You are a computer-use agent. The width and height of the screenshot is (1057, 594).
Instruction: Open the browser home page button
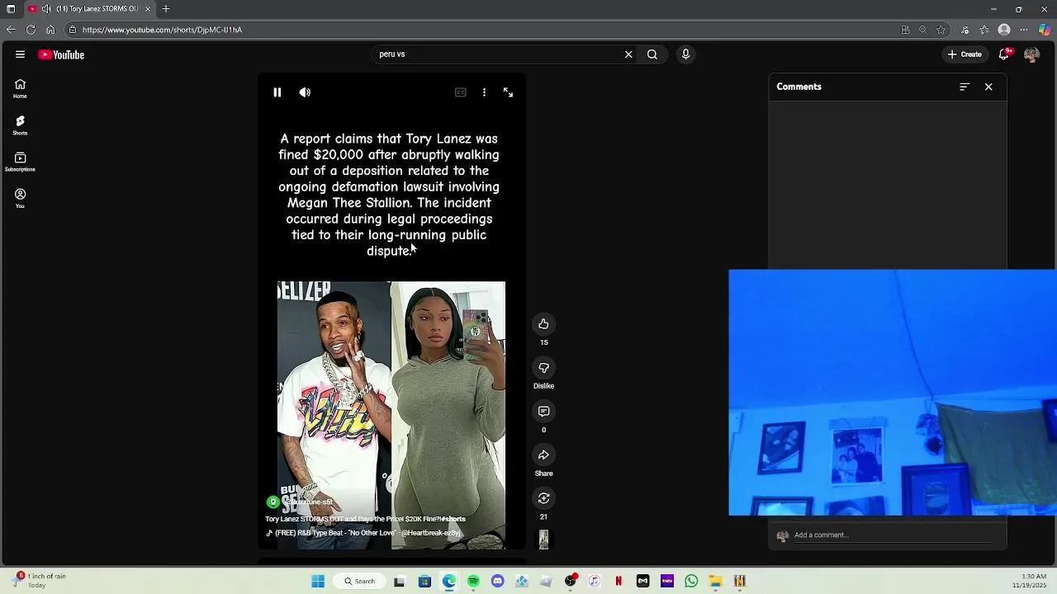click(x=50, y=30)
